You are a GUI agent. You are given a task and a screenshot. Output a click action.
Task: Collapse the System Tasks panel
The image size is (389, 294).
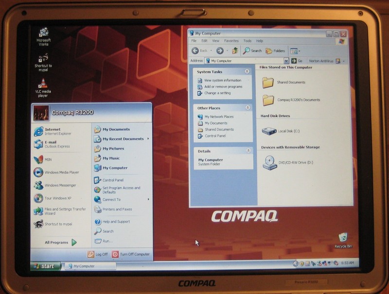(247, 71)
